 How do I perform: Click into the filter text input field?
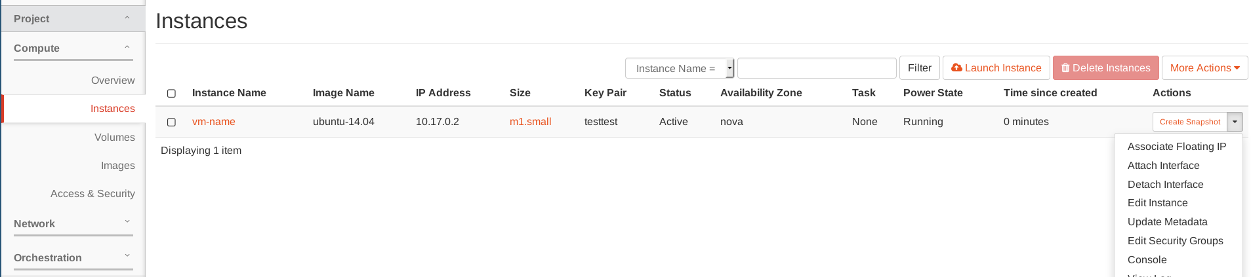click(x=816, y=68)
